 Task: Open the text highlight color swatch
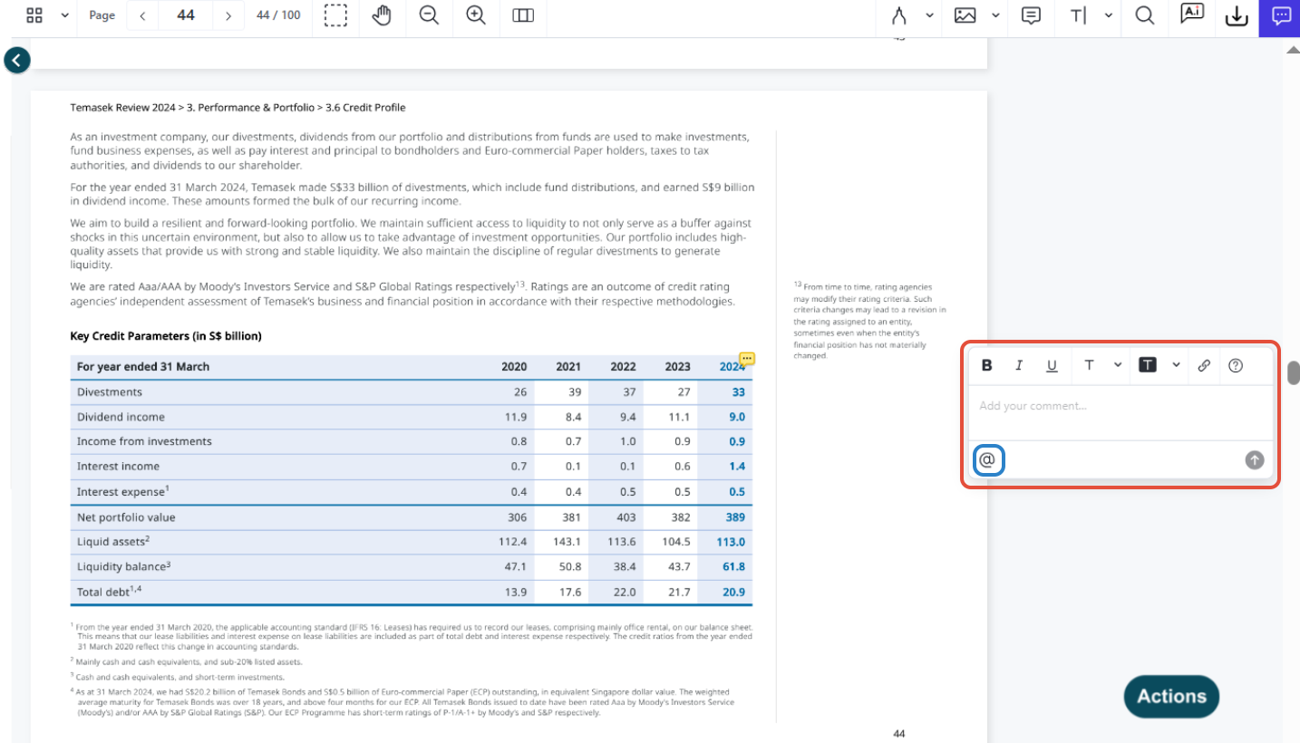(x=1148, y=365)
